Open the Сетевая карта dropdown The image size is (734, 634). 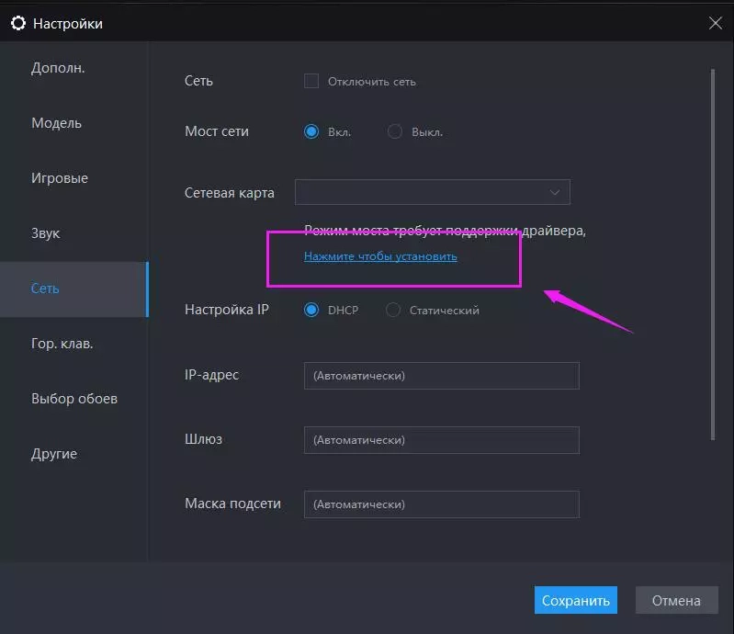(x=432, y=192)
